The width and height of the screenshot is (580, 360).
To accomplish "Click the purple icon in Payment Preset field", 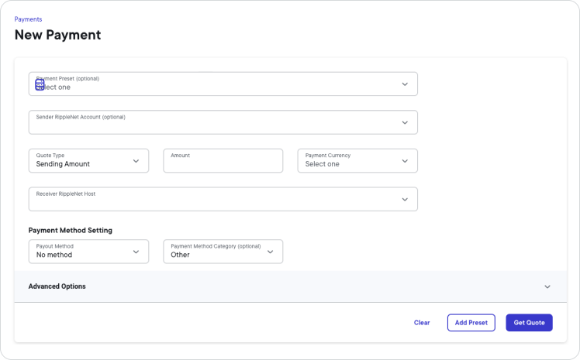I will [40, 84].
